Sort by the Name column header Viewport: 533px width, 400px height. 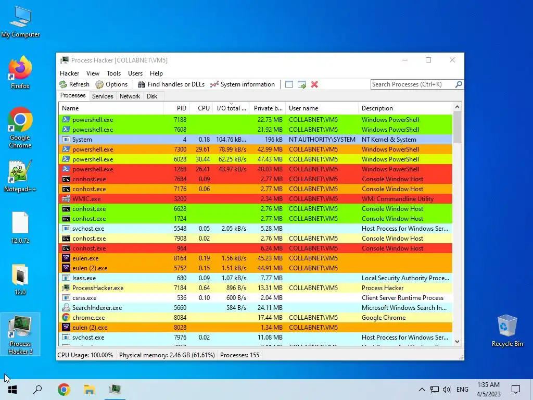pyautogui.click(x=111, y=108)
